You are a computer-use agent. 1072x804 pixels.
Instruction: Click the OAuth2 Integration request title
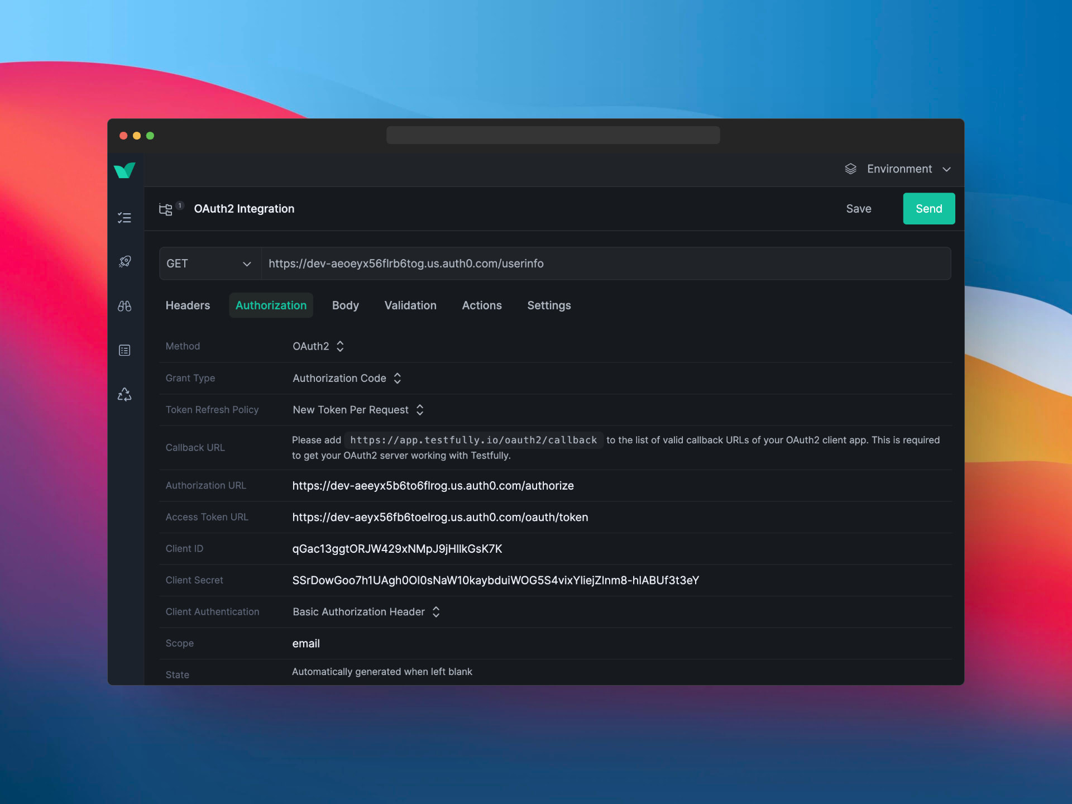[x=244, y=209]
